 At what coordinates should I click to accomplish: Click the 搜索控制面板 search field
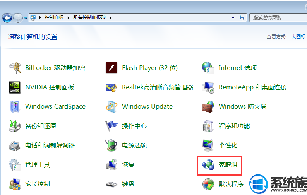(278, 17)
